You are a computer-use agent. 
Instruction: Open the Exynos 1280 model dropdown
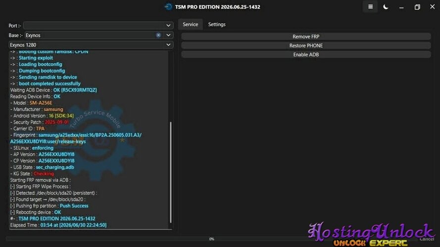coord(91,45)
